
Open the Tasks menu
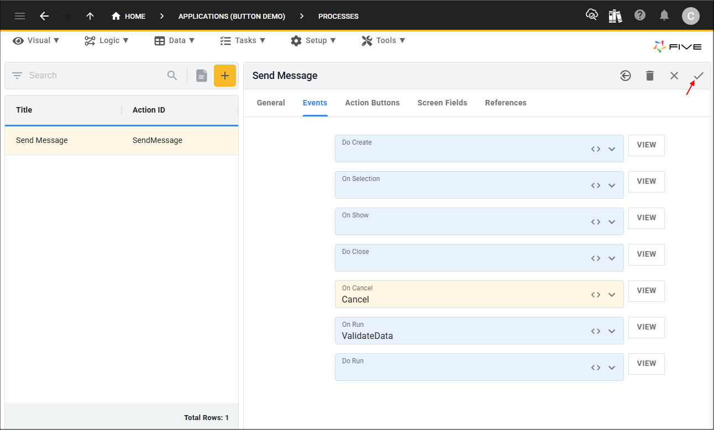tap(243, 40)
